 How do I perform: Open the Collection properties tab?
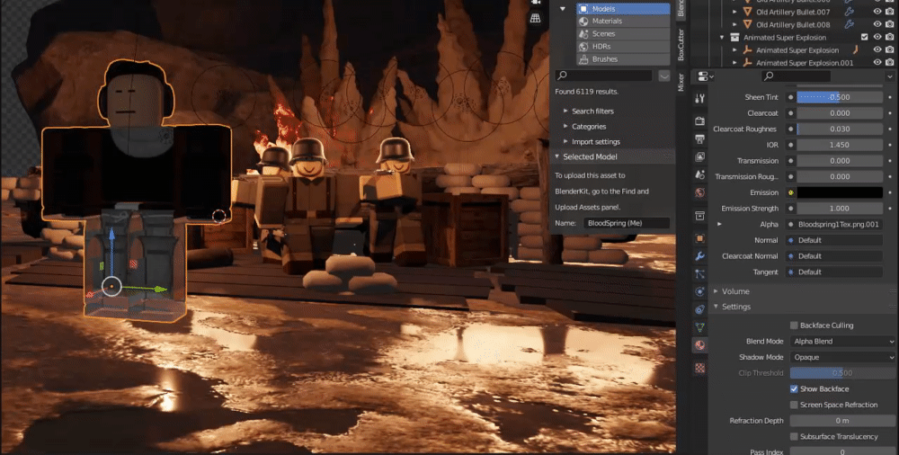click(x=699, y=216)
